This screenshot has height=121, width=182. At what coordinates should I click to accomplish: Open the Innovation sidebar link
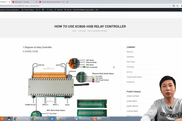pos(130,67)
